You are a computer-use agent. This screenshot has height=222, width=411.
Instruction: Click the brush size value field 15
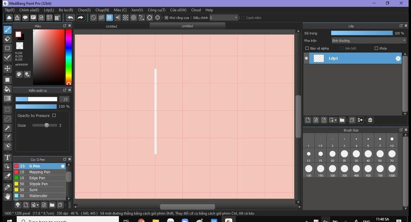pyautogui.click(x=65, y=99)
